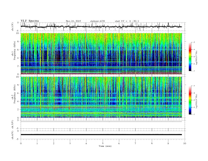Click the time axis tick label "5"

(x=103, y=143)
